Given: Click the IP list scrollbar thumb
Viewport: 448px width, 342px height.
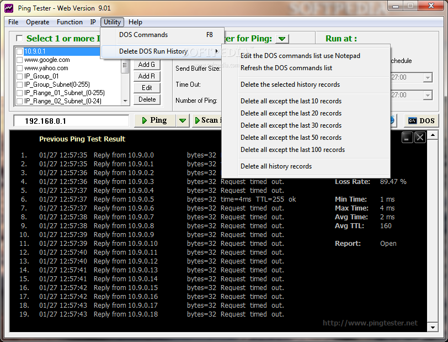Looking at the screenshot, I should pyautogui.click(x=125, y=66).
